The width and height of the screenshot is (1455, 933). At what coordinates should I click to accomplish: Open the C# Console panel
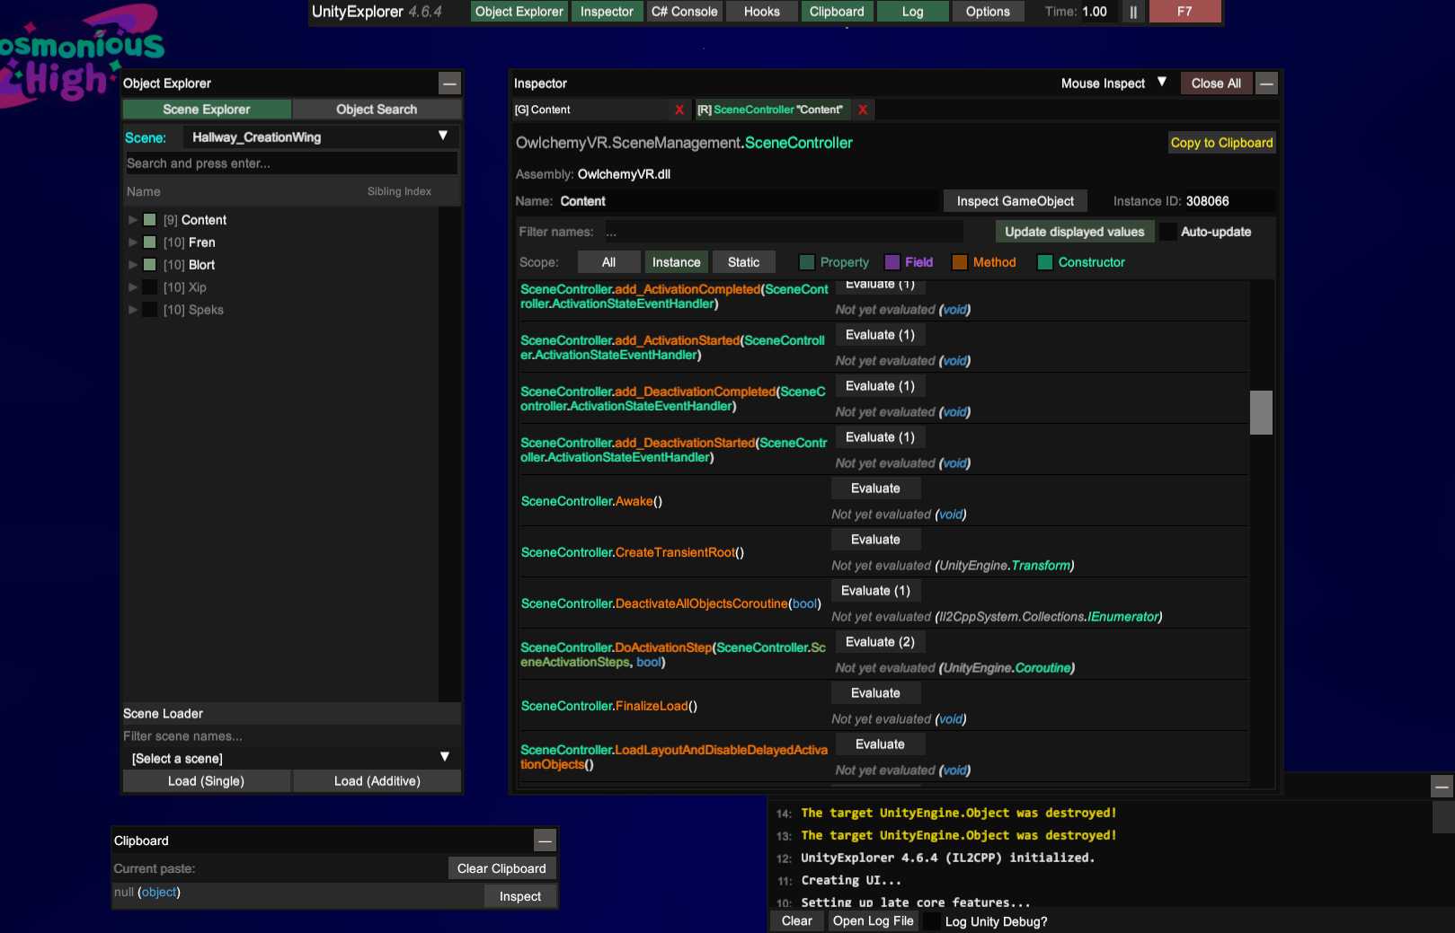[x=684, y=11]
